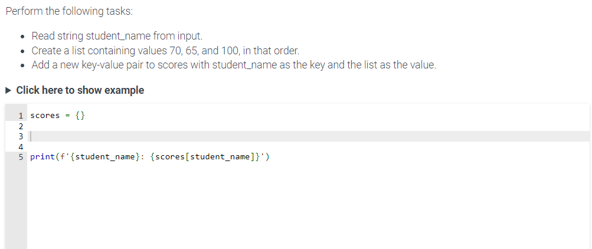Screen dimensions: 592x249
Task: Expand the 'Click here to show example' triangle
Action: point(9,90)
